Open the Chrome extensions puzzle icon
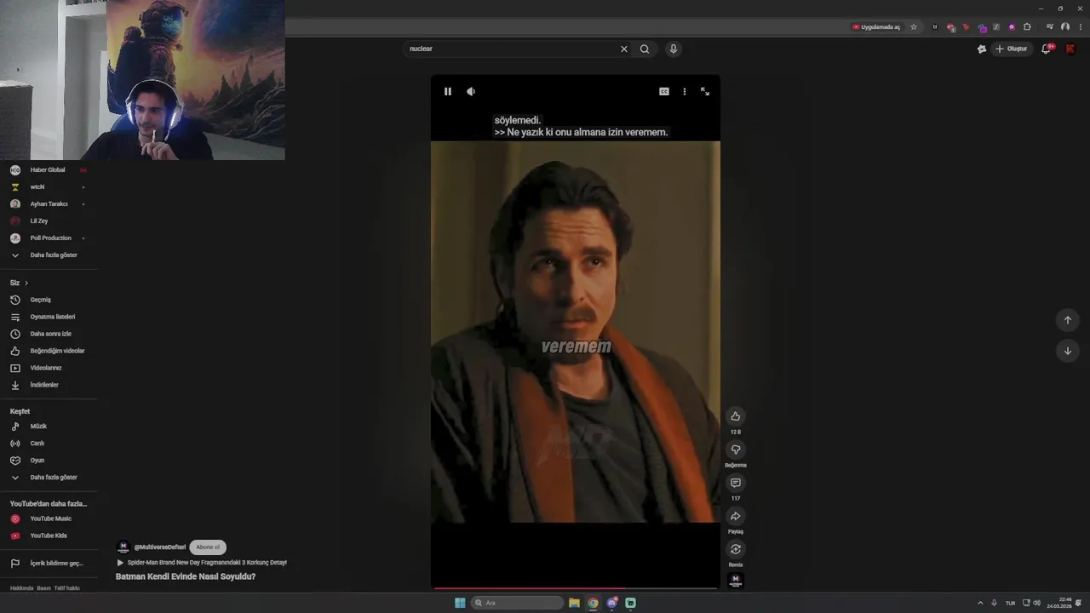Screen dimensions: 1090x613 coord(1027,27)
